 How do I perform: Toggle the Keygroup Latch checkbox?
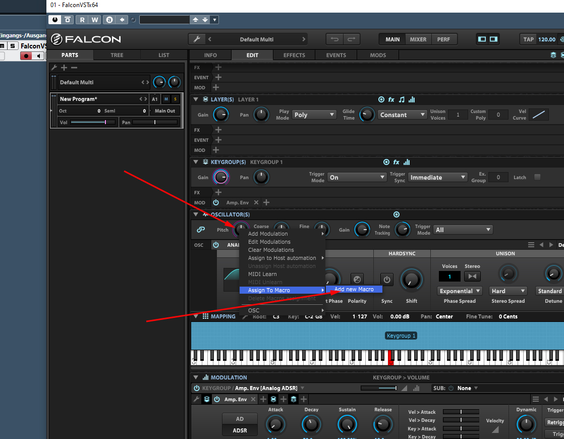pyautogui.click(x=537, y=177)
